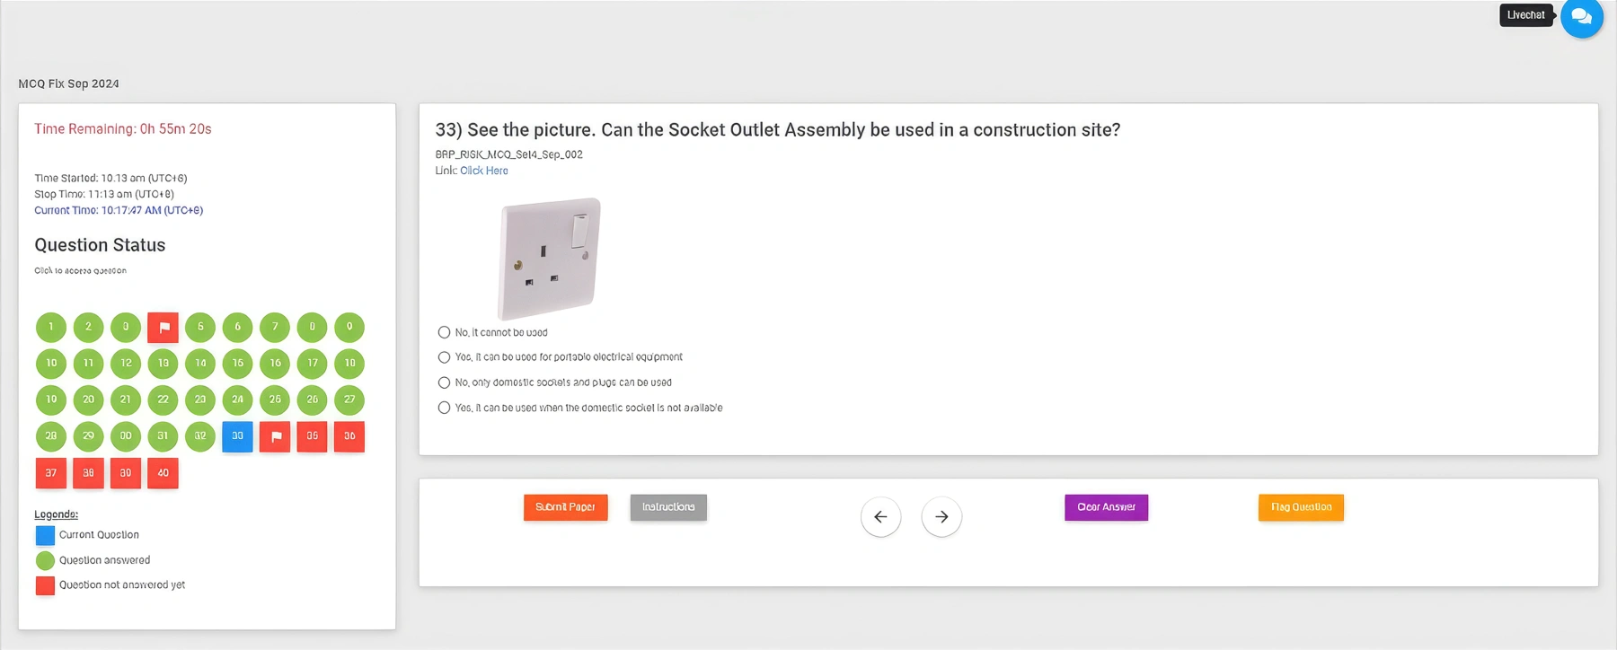Select "No, it cannot be used" option

pyautogui.click(x=444, y=332)
